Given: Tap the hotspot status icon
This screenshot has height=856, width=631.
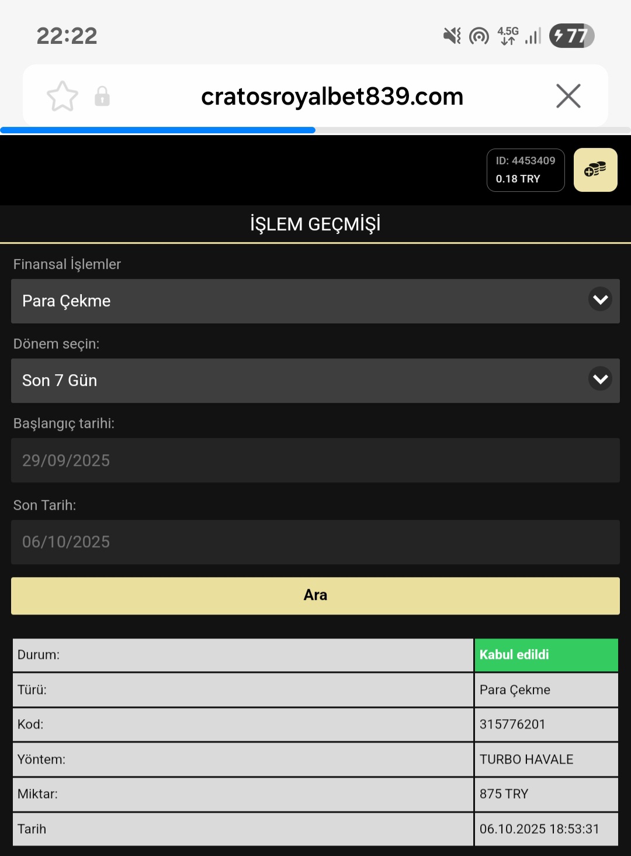Looking at the screenshot, I should 479,36.
